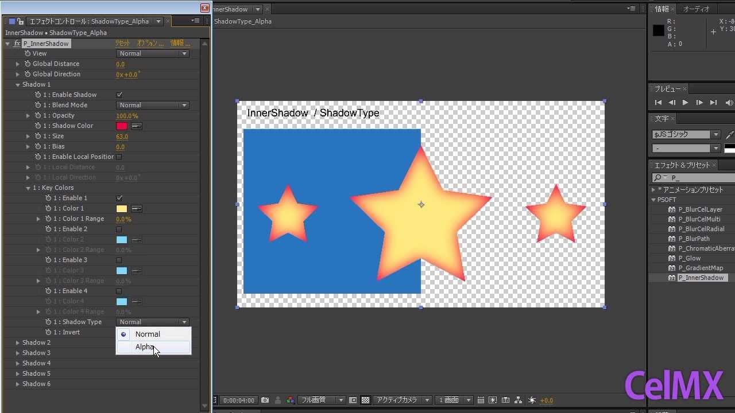The height and width of the screenshot is (413, 735).
Task: Open the Composition viewer panel menu icon
Action: (632, 9)
